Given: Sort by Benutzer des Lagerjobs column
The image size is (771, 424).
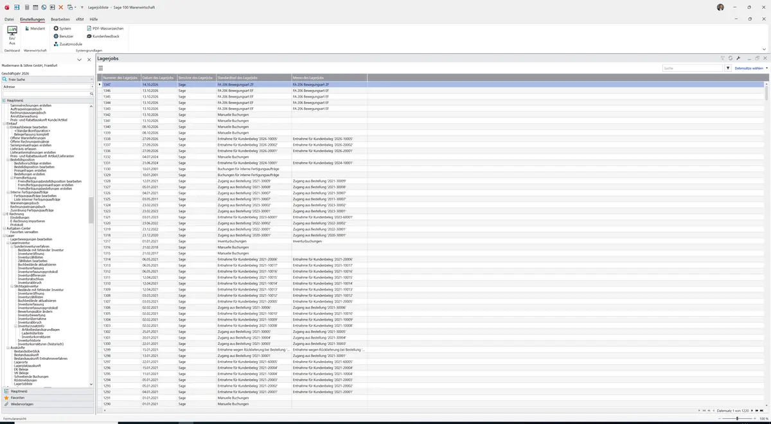Looking at the screenshot, I should click(196, 78).
